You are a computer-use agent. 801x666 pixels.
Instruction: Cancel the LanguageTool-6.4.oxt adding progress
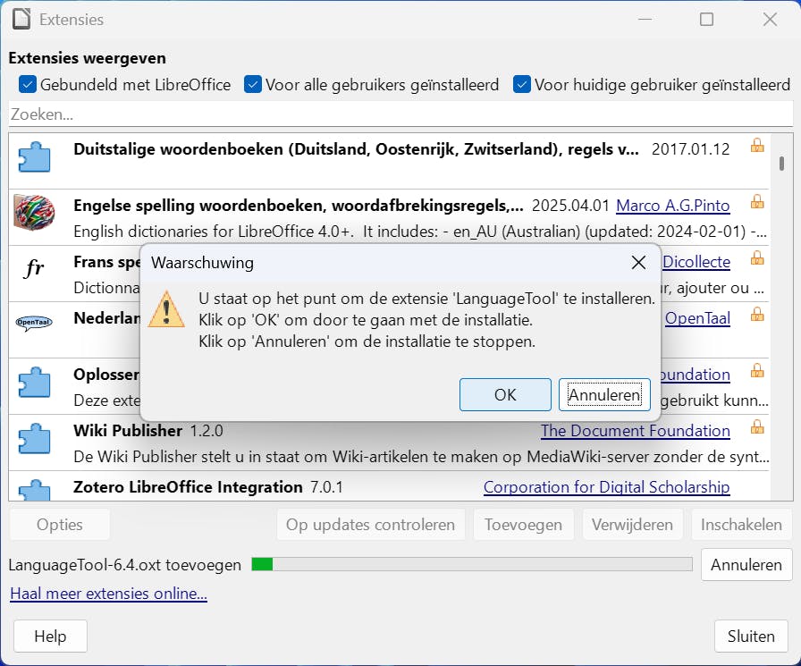point(746,564)
